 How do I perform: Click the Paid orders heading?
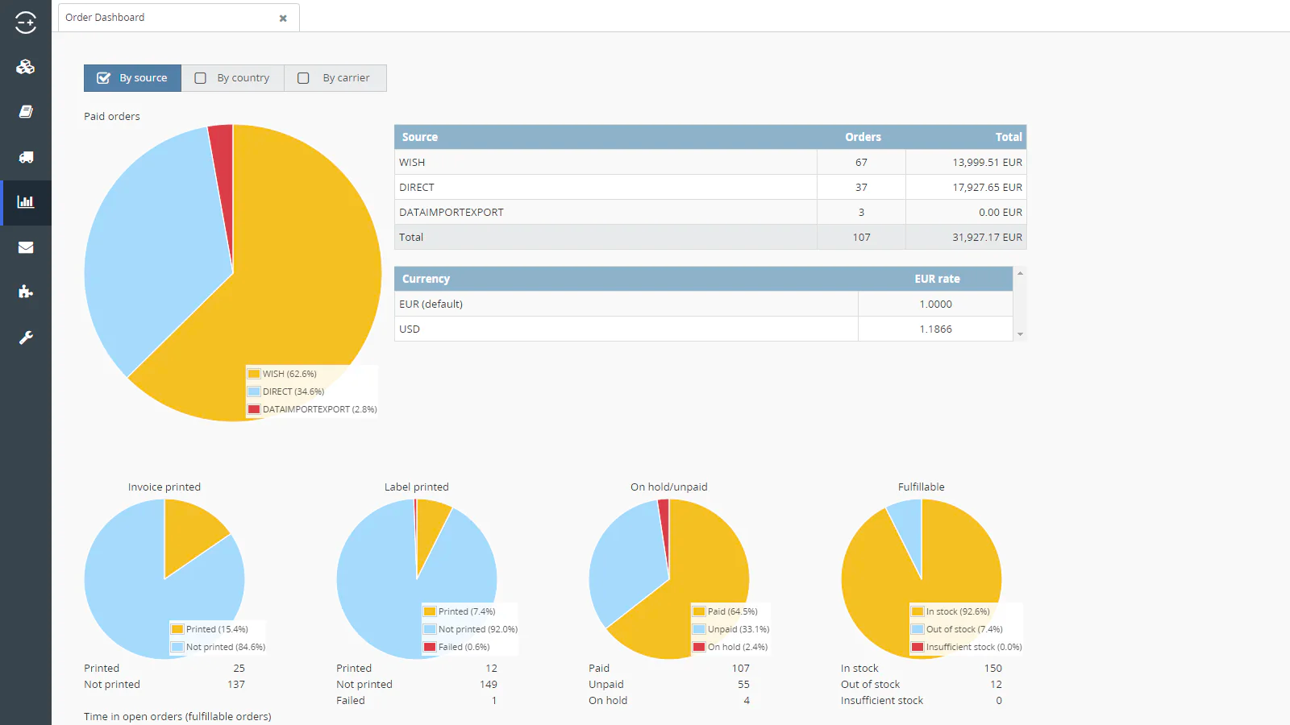[112, 116]
